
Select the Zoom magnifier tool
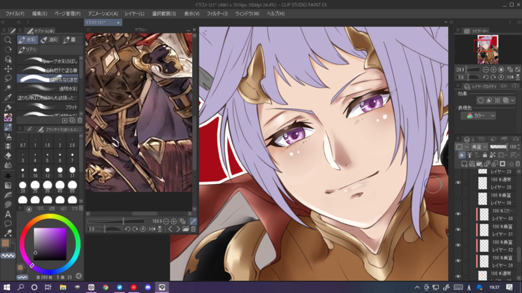pyautogui.click(x=8, y=40)
